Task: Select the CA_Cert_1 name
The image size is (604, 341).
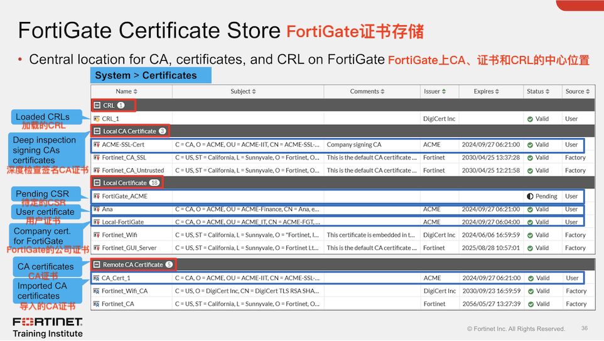Action: click(x=116, y=278)
